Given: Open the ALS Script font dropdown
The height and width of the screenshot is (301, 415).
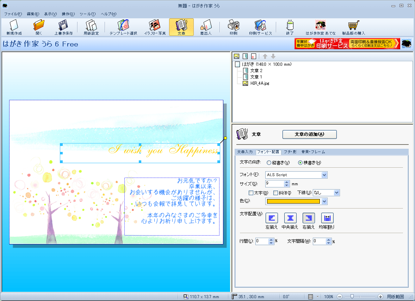Looking at the screenshot, I should (324, 175).
